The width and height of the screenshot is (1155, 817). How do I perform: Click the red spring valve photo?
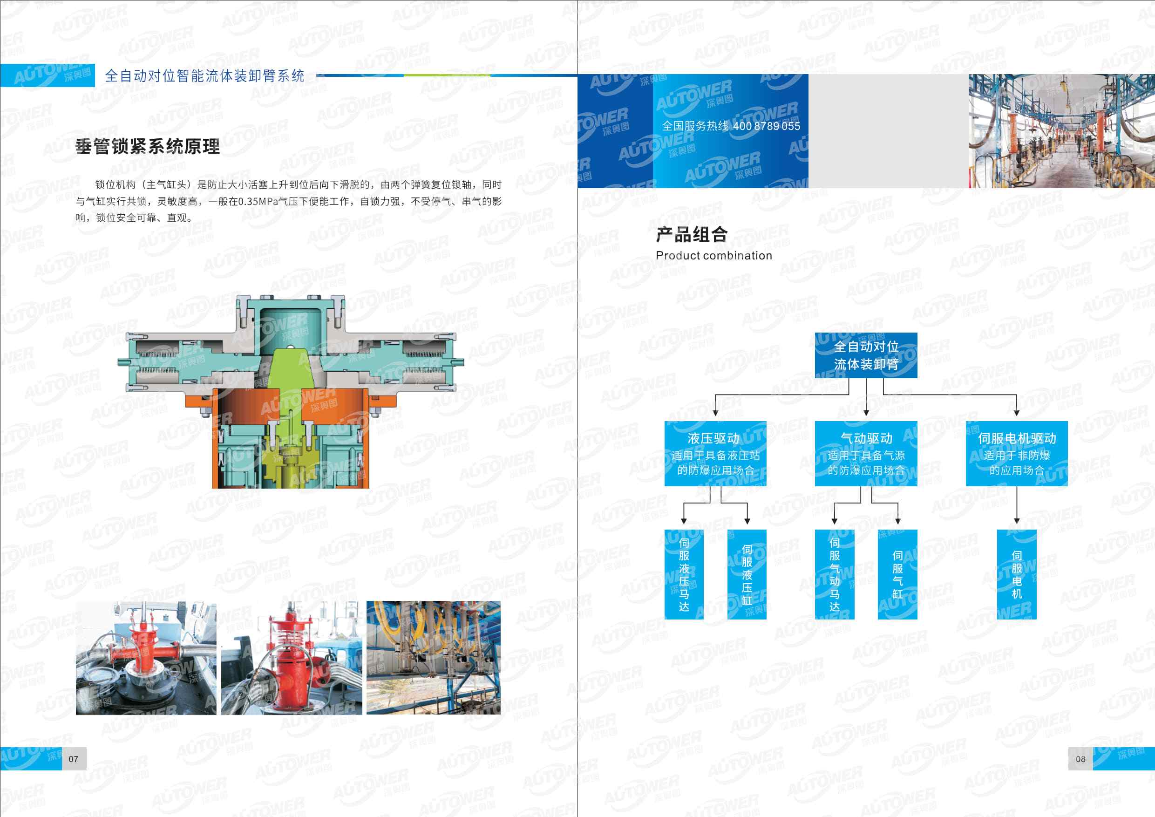[x=291, y=658]
